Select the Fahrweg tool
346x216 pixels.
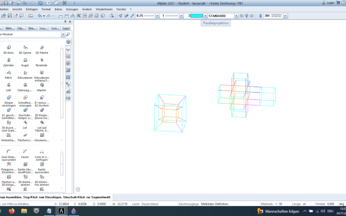click(x=25, y=87)
